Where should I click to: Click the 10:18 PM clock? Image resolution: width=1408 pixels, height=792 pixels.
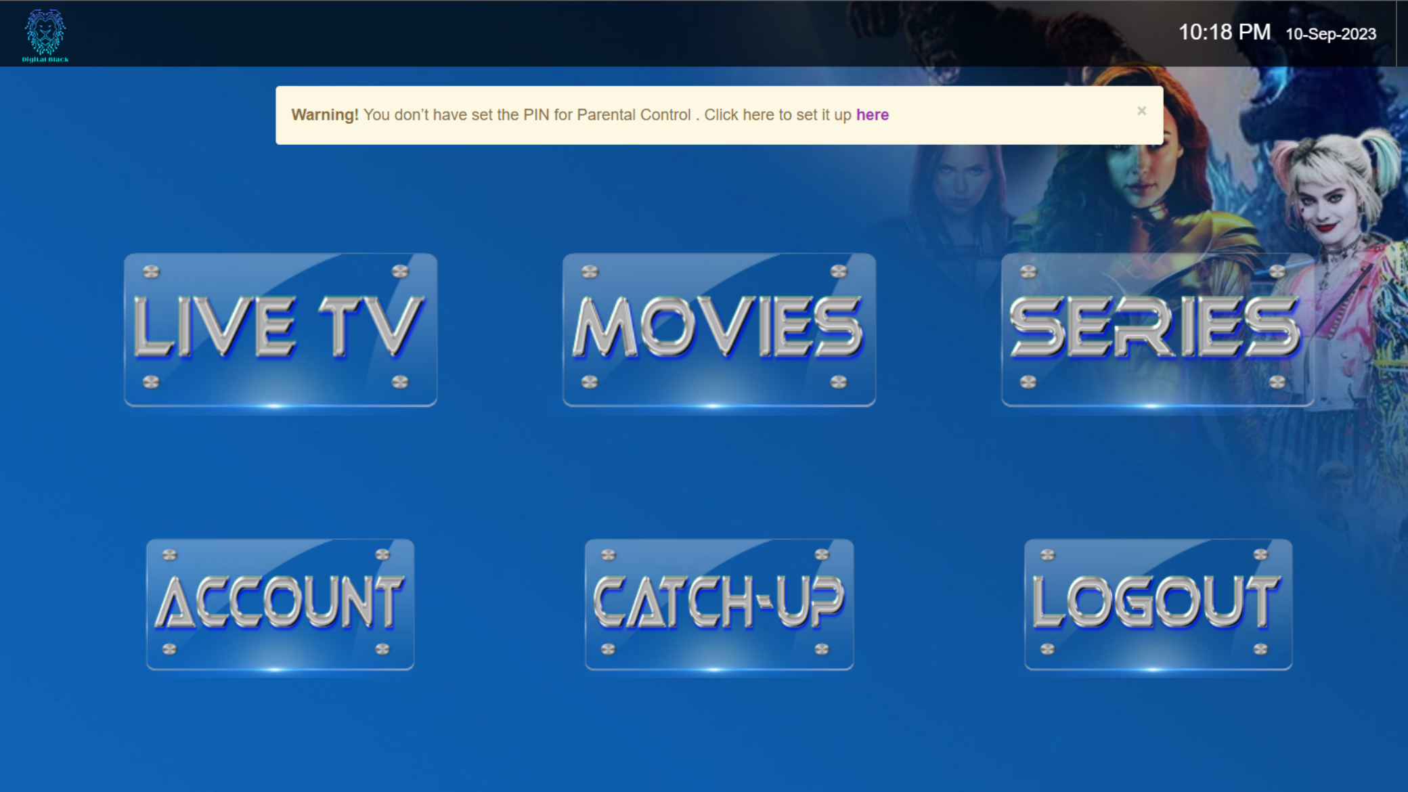coord(1224,32)
